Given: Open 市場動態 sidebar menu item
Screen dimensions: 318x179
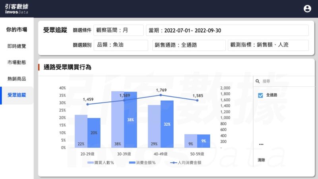Looking at the screenshot, I should 17,62.
